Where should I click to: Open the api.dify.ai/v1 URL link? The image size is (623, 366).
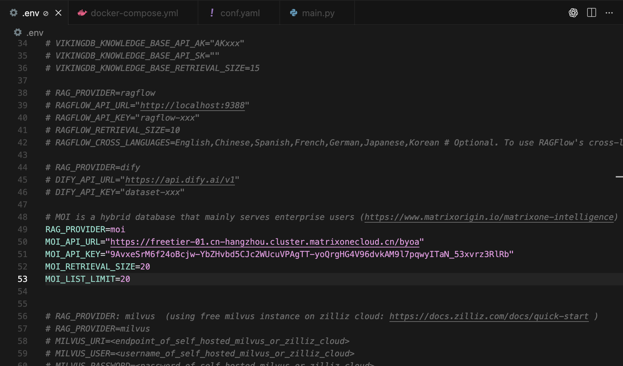coord(180,180)
